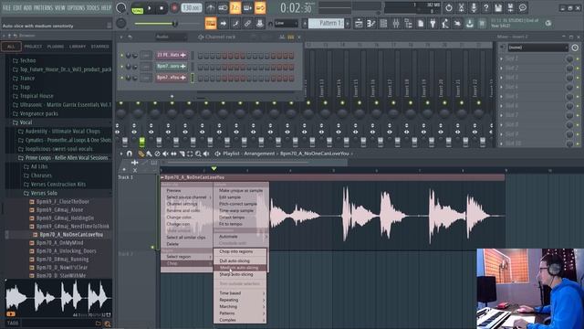
Task: Click the arrow right of Pattern 1
Action: [x=348, y=23]
